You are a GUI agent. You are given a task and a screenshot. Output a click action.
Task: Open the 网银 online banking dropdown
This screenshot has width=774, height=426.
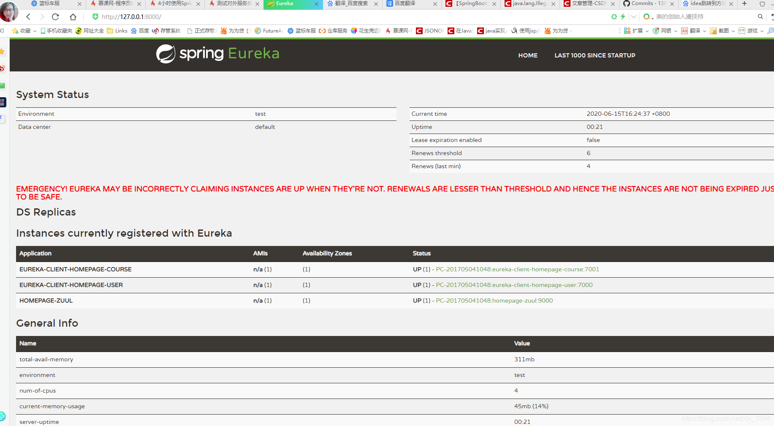[x=665, y=31]
